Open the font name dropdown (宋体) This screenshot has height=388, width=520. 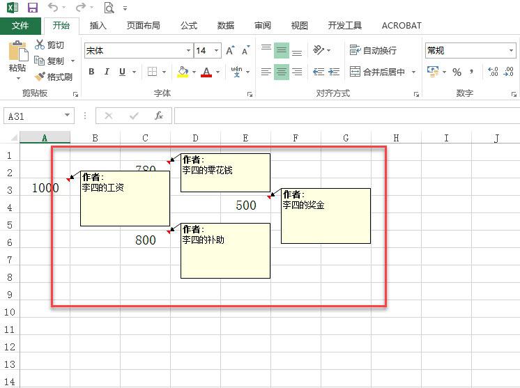[188, 51]
